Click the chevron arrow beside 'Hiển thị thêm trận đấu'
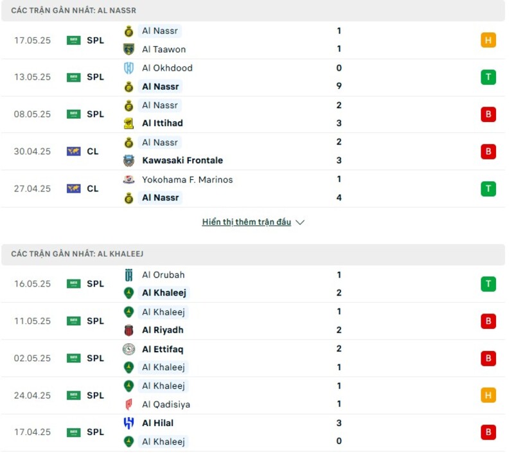514x453 pixels. click(x=300, y=222)
